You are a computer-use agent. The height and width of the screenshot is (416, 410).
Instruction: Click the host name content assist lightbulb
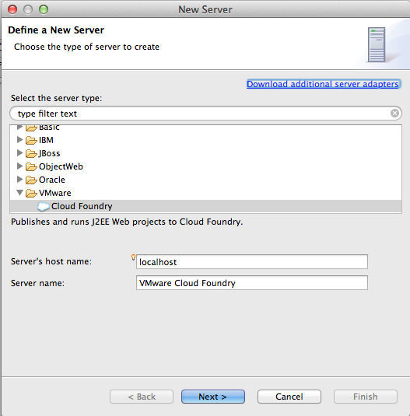click(134, 257)
